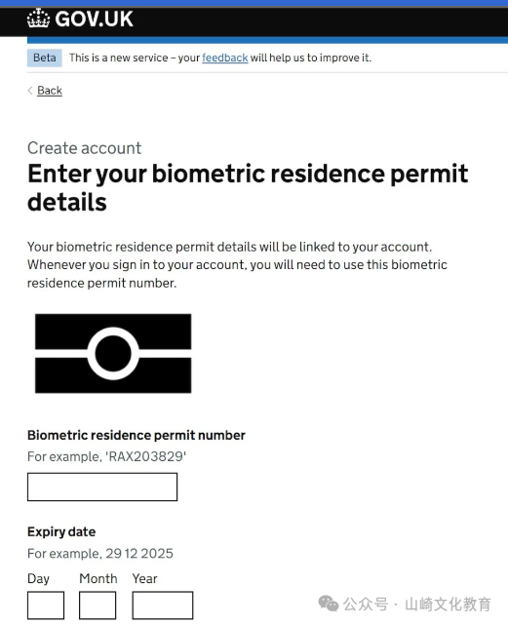Screen dimensions: 508x625
Task: Open the feedback link in the banner
Action: 225,58
